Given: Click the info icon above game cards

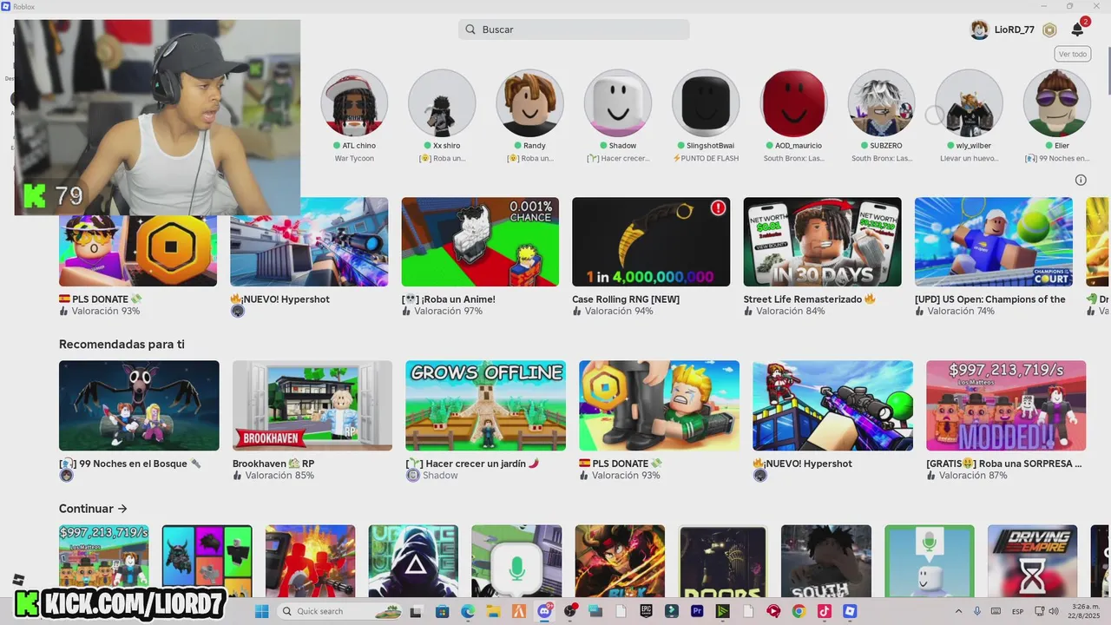Looking at the screenshot, I should tap(1081, 180).
